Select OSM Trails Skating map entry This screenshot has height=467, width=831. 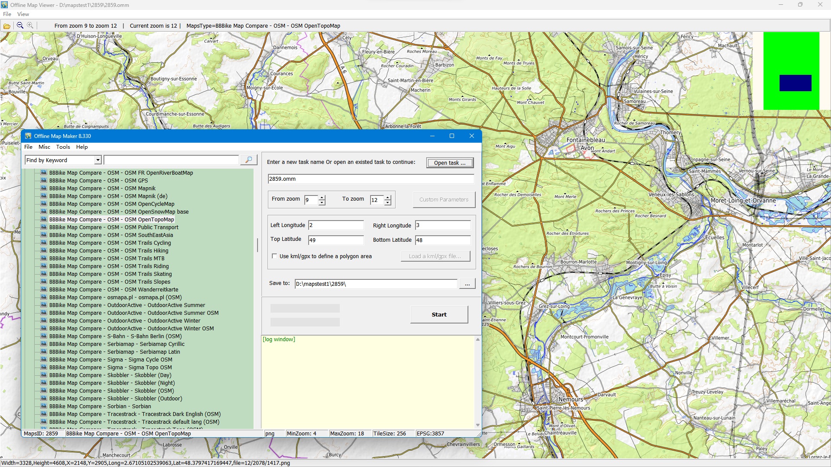(x=110, y=274)
